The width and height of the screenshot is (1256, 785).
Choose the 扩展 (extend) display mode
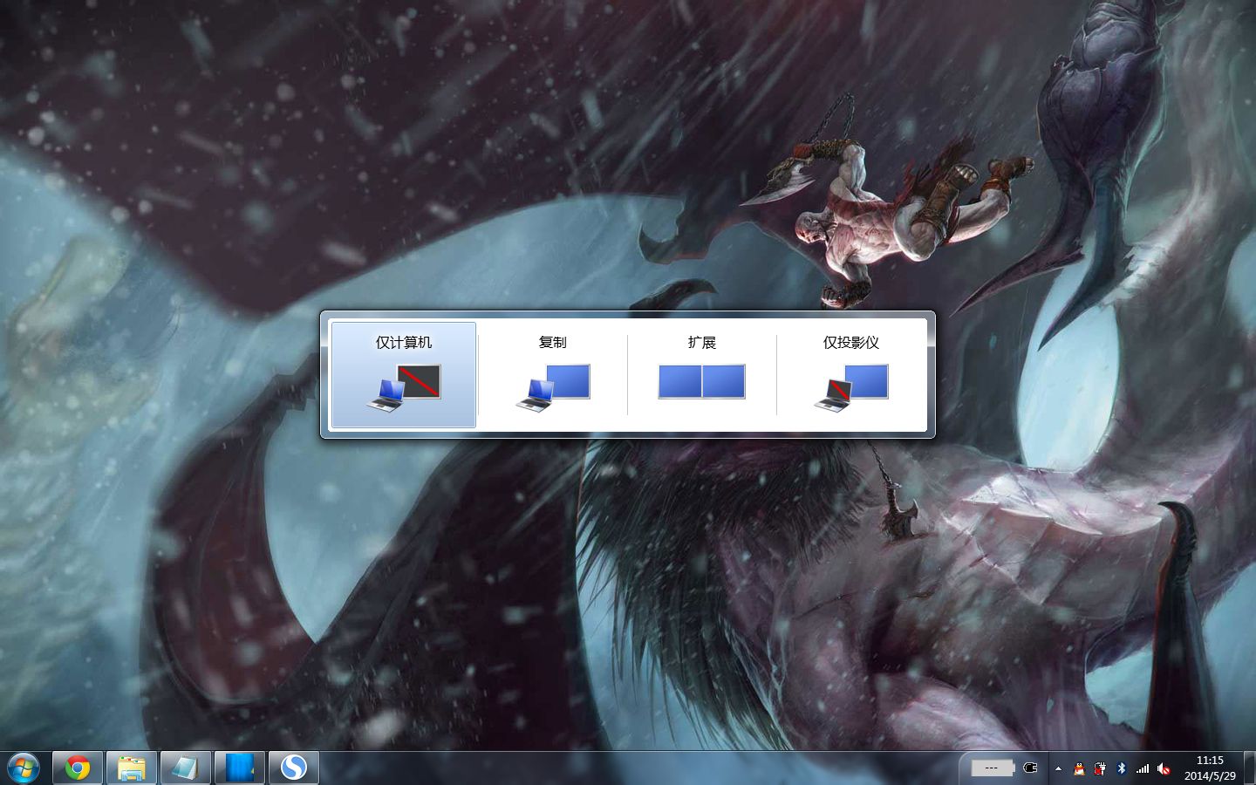point(702,374)
